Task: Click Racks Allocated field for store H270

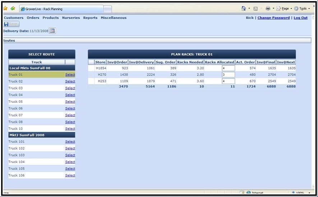Action: coord(228,75)
